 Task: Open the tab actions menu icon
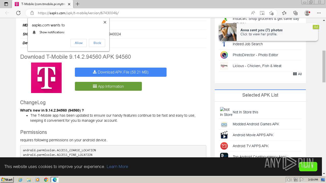coord(6,4)
